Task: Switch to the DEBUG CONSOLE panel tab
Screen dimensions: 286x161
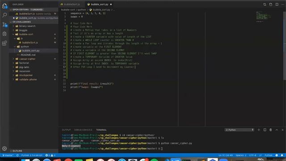Action: point(83,130)
